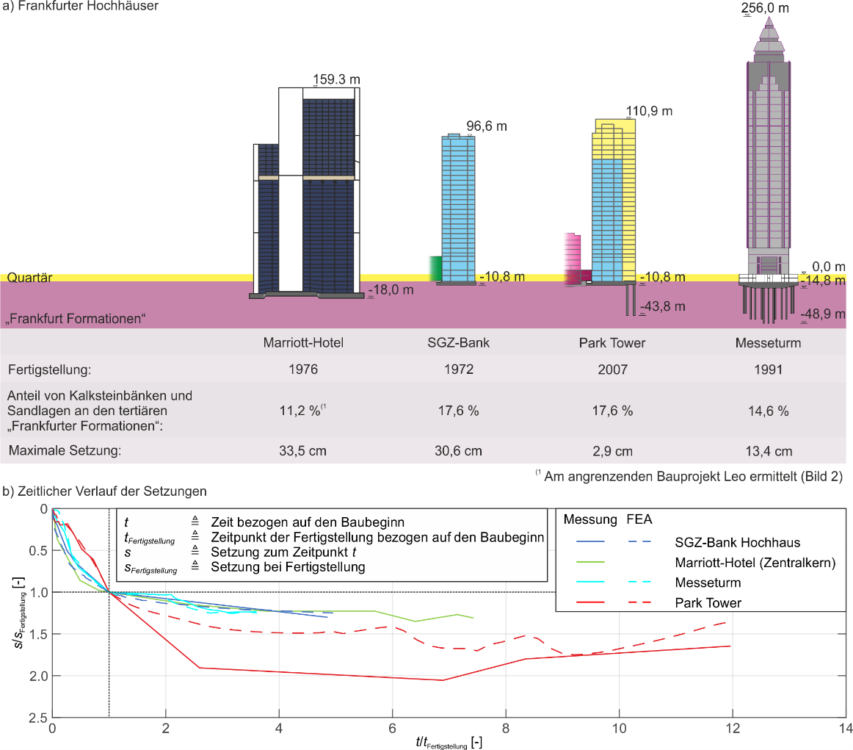The height and width of the screenshot is (750, 853).
Task: Click the settlement value '30,6 cm'
Action: point(458,450)
